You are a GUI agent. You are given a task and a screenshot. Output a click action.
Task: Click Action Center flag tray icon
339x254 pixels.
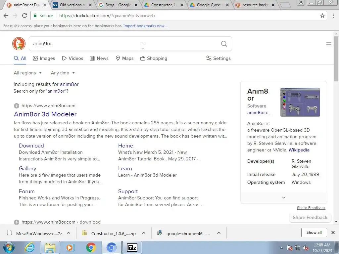pyautogui.click(x=290, y=248)
